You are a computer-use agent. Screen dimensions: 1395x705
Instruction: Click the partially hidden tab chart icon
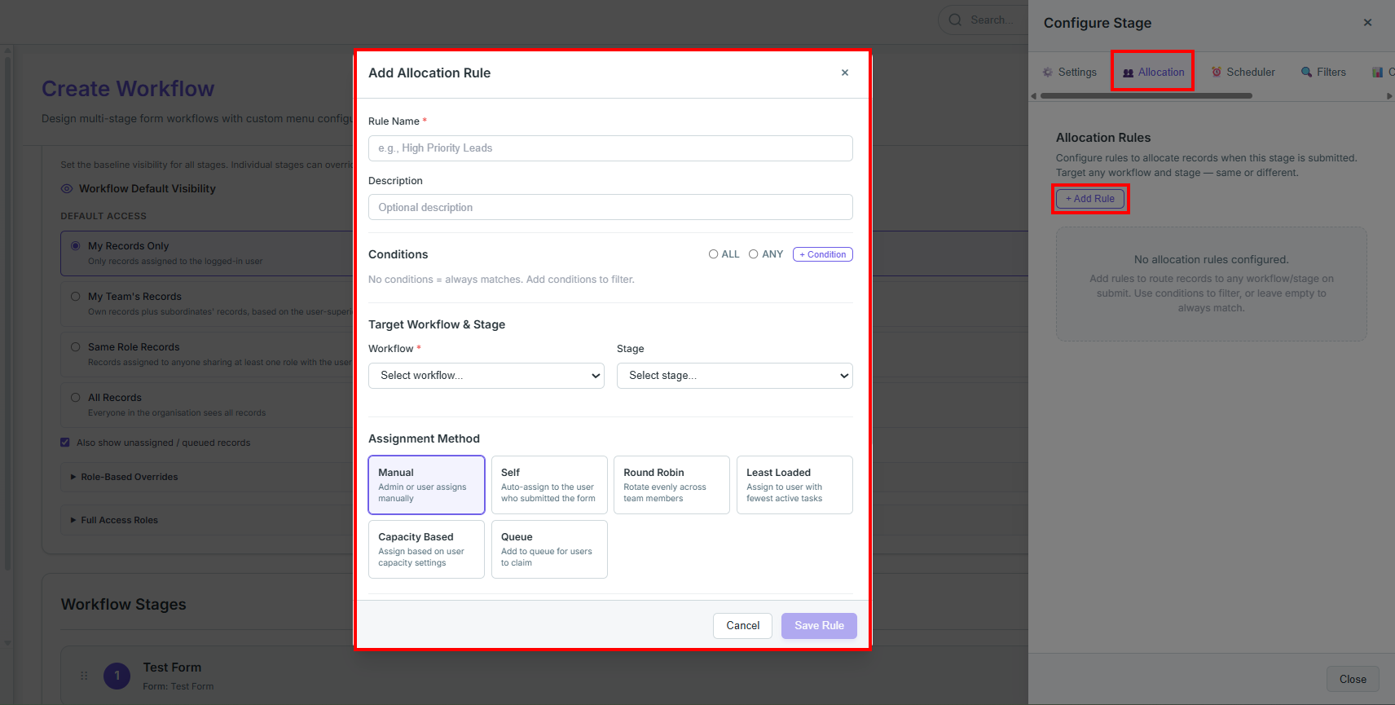click(x=1378, y=73)
